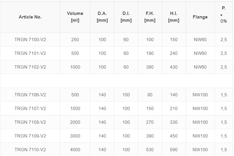Click article TRGN 7109-V2
Viewport: 234px width, 156px height.
pyautogui.click(x=30, y=136)
